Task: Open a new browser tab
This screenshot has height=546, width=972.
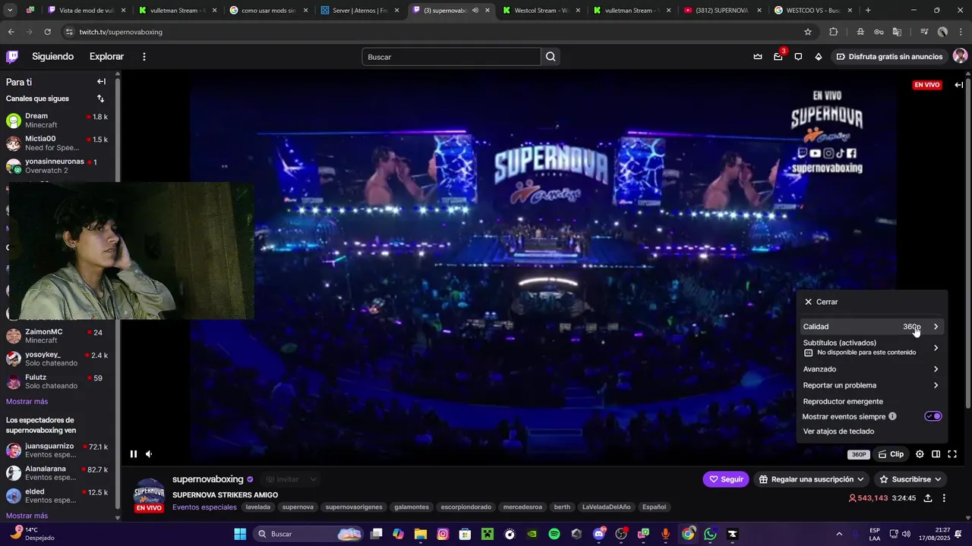Action: pos(868,11)
